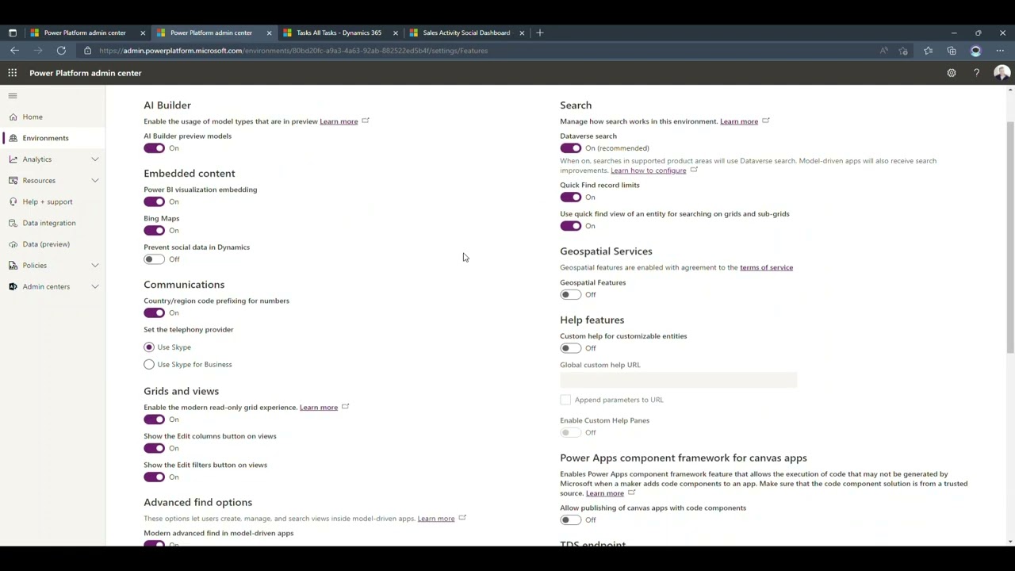
Task: Turn off the Bing Maps toggle
Action: pyautogui.click(x=154, y=231)
